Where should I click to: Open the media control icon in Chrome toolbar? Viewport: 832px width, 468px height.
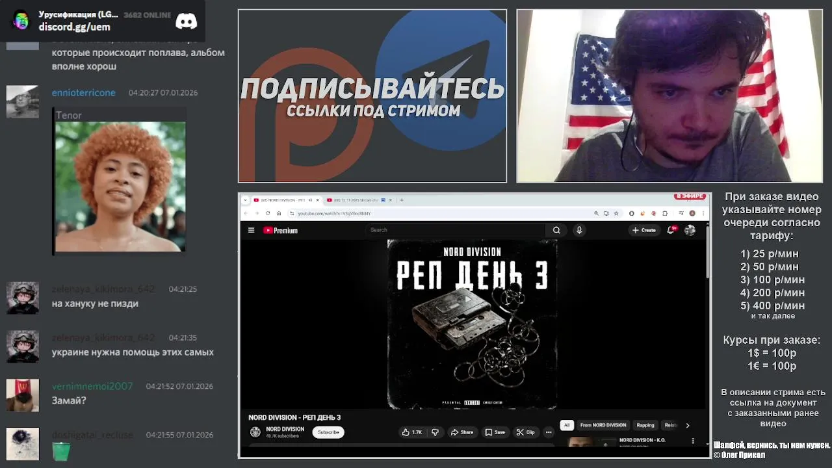(x=681, y=213)
